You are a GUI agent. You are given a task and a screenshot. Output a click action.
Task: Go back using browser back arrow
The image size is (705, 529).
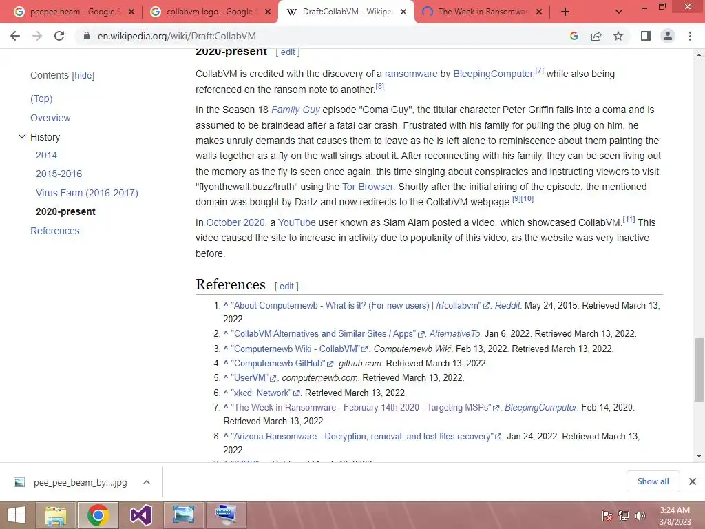tap(15, 36)
